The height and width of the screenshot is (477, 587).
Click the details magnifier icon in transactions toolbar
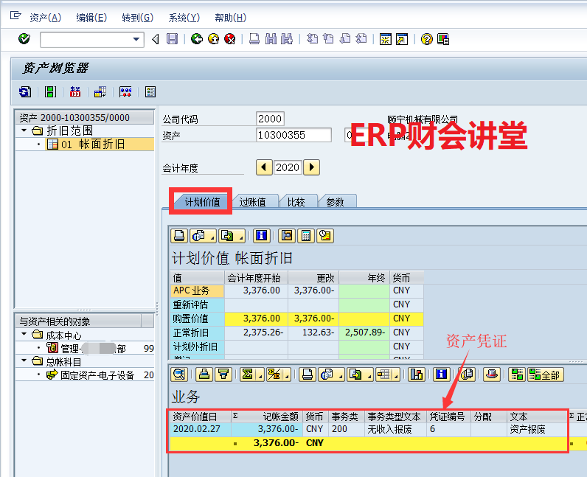tap(178, 375)
